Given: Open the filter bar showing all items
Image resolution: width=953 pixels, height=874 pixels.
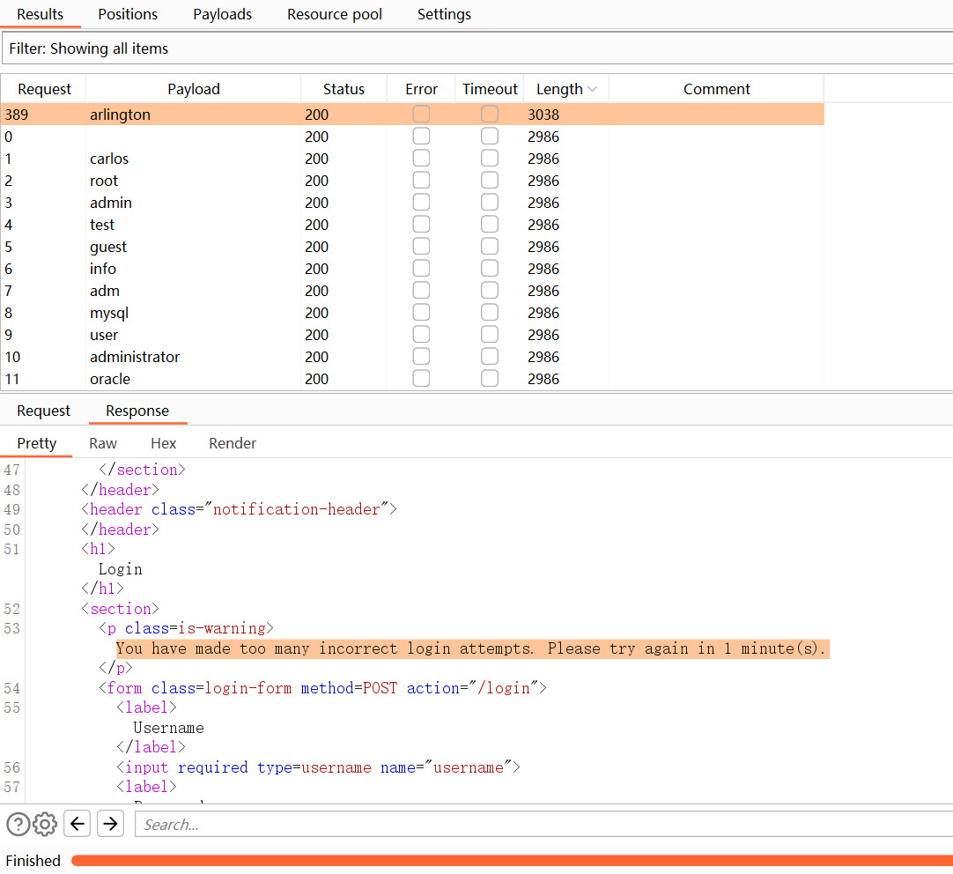Looking at the screenshot, I should tap(476, 48).
